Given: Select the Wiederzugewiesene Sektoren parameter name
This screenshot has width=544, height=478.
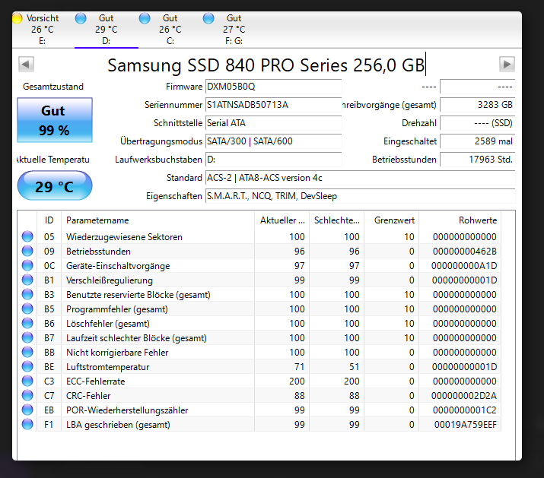Looking at the screenshot, I should (124, 237).
